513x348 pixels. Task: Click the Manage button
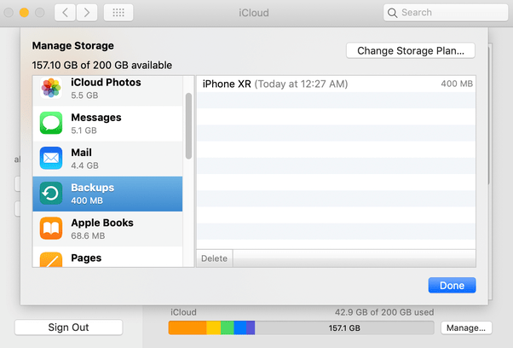click(x=466, y=328)
